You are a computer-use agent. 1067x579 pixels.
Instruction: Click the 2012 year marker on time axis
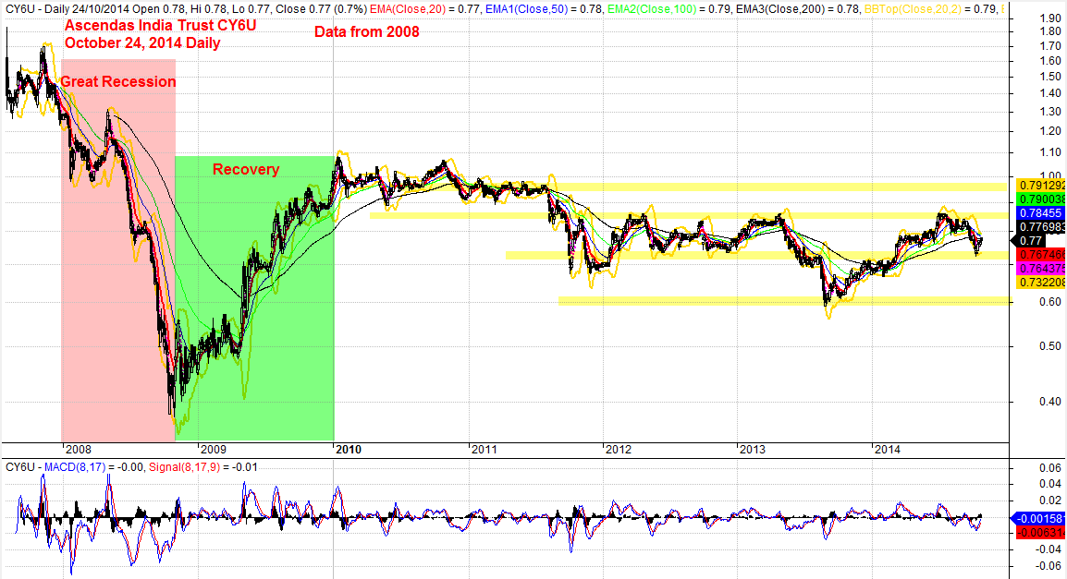pos(618,449)
